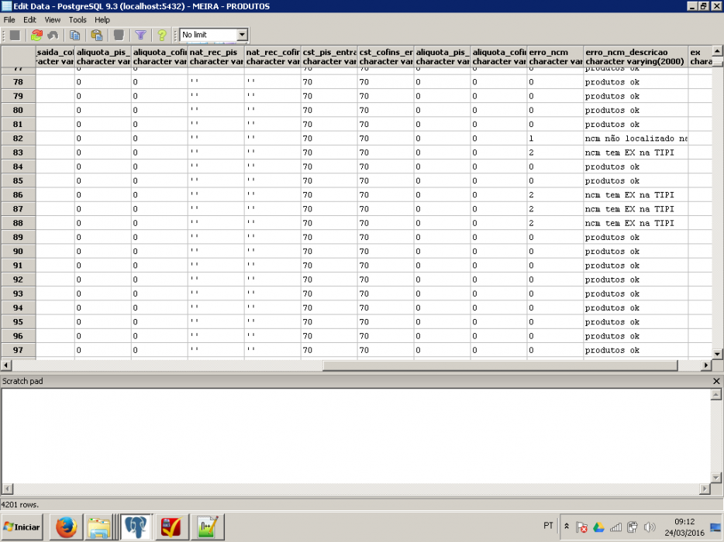Click the Paste toolbar icon
724x542 pixels.
tap(96, 35)
